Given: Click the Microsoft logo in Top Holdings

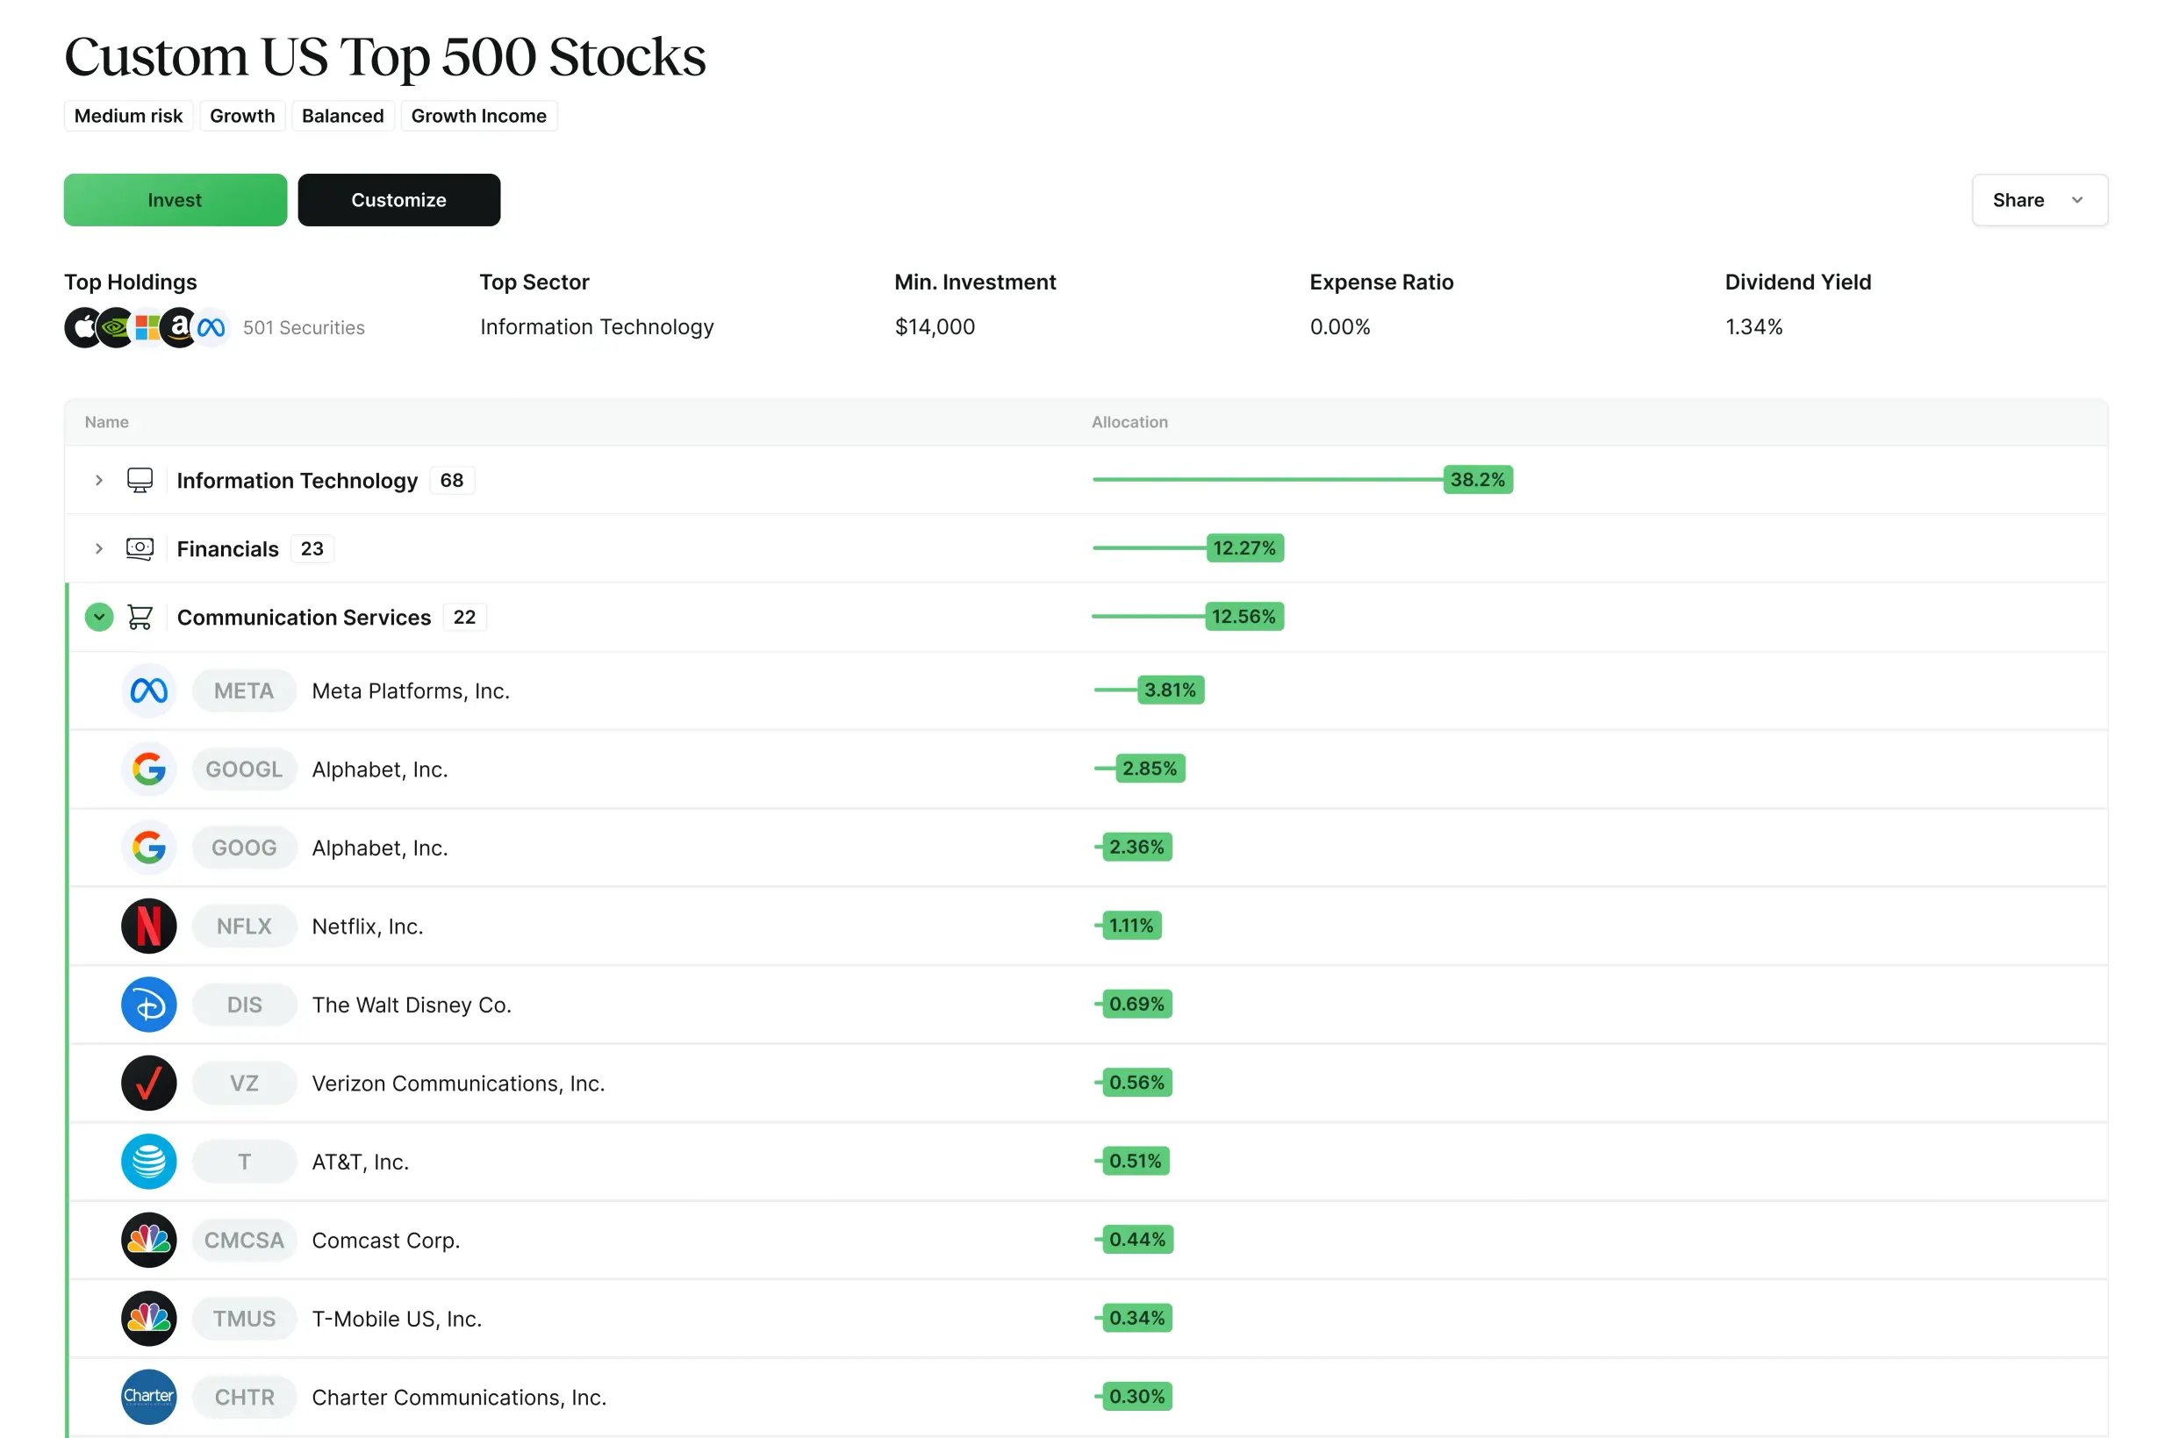Looking at the screenshot, I should click(x=147, y=327).
